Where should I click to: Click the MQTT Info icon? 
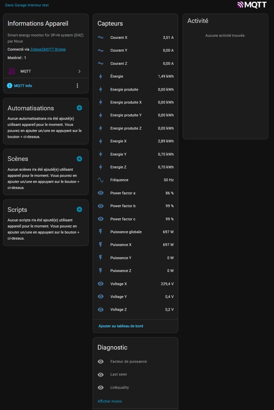pos(10,86)
